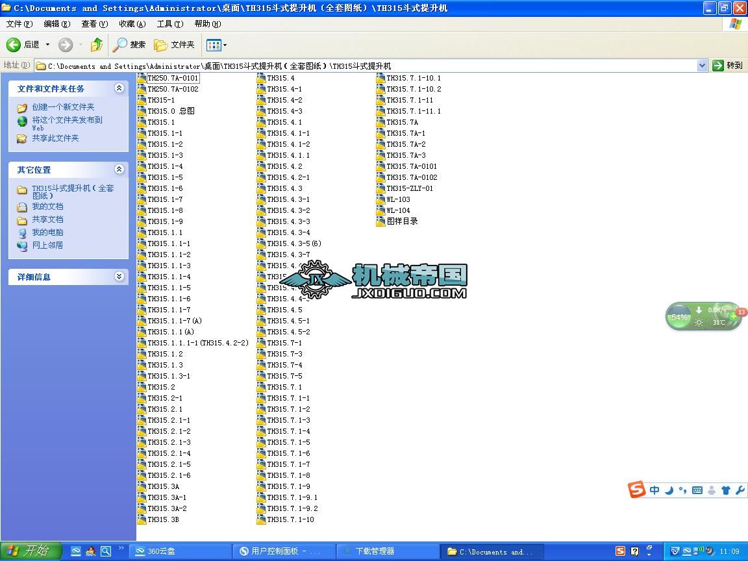Select the TH315.0 总图 folder icon
Viewport: 748px width, 561px height.
tap(142, 111)
